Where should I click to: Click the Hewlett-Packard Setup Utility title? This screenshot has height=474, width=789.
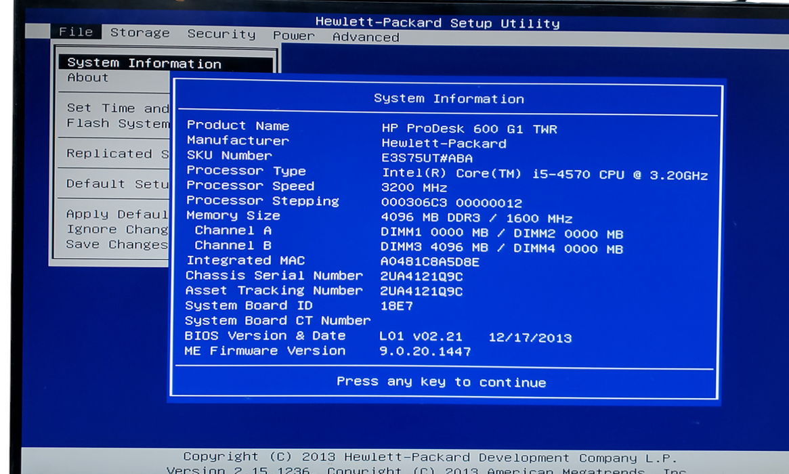click(x=438, y=22)
